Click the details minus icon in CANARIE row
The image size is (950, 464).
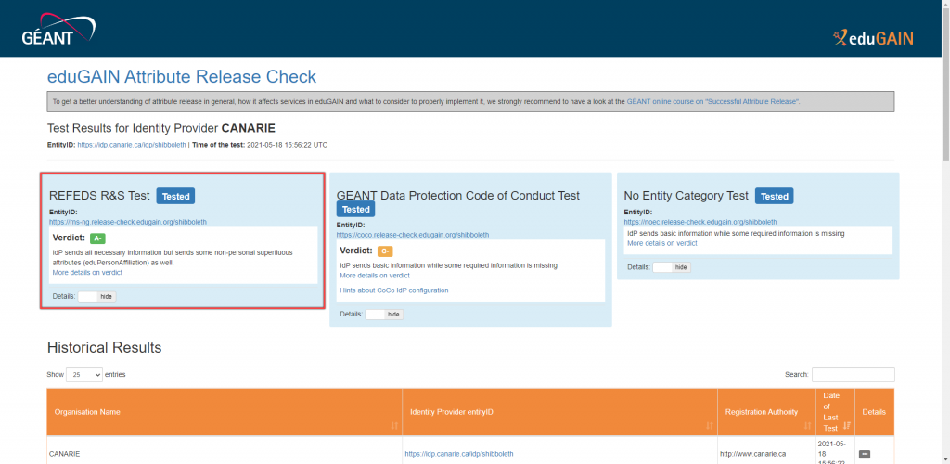(865, 454)
